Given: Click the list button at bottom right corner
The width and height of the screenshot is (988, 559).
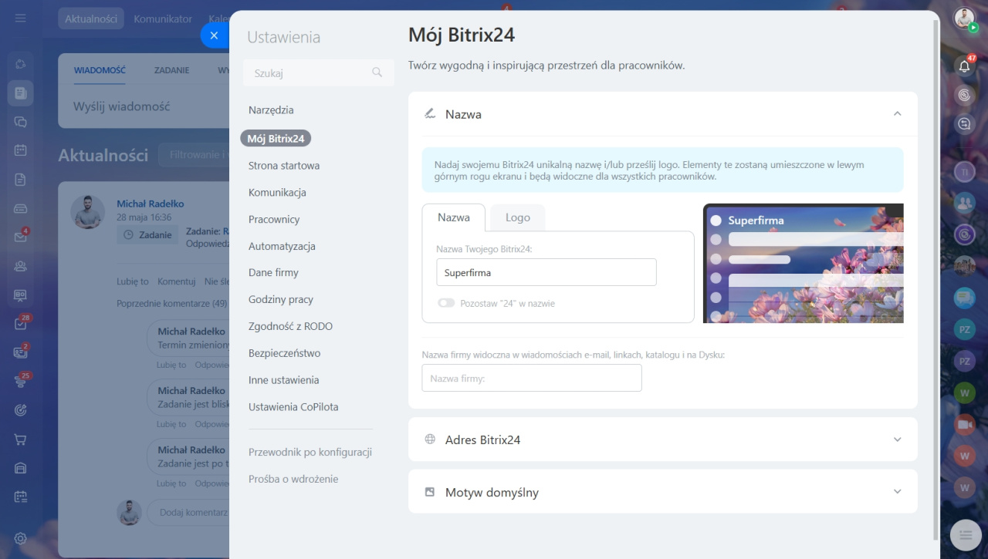Looking at the screenshot, I should (964, 534).
